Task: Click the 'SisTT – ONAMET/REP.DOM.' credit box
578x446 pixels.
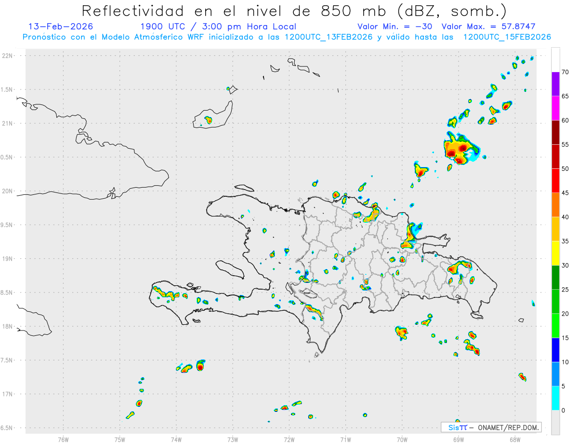Action: [491, 427]
